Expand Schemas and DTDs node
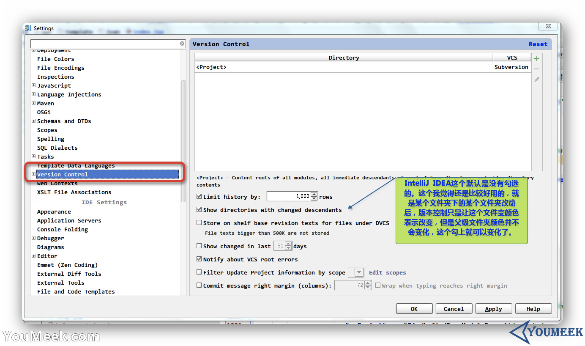This screenshot has width=585, height=346. coord(34,121)
